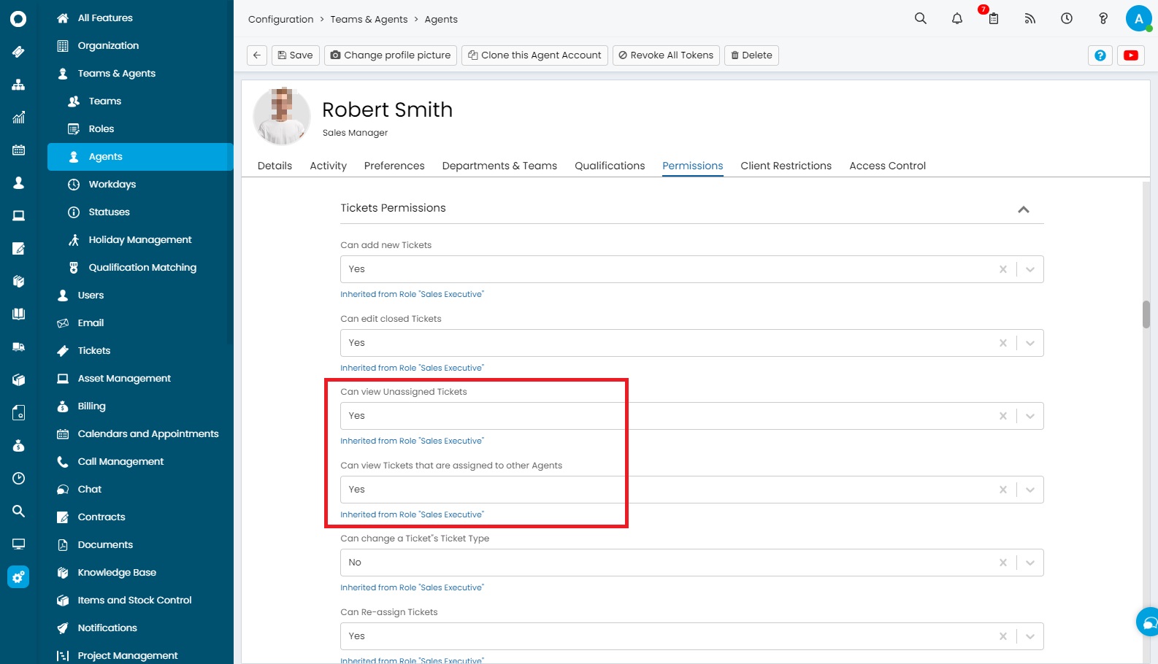Image resolution: width=1158 pixels, height=664 pixels.
Task: Open Holiday Management in sidebar
Action: tap(140, 240)
